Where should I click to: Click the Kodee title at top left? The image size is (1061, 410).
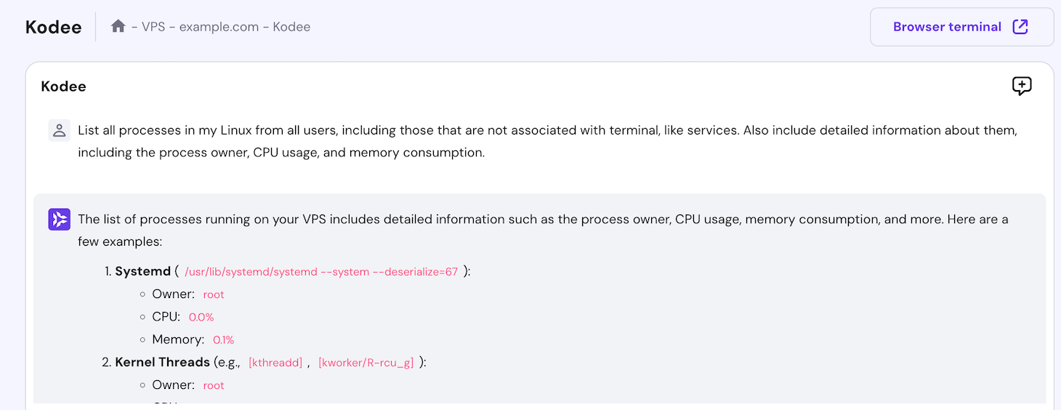tap(53, 28)
